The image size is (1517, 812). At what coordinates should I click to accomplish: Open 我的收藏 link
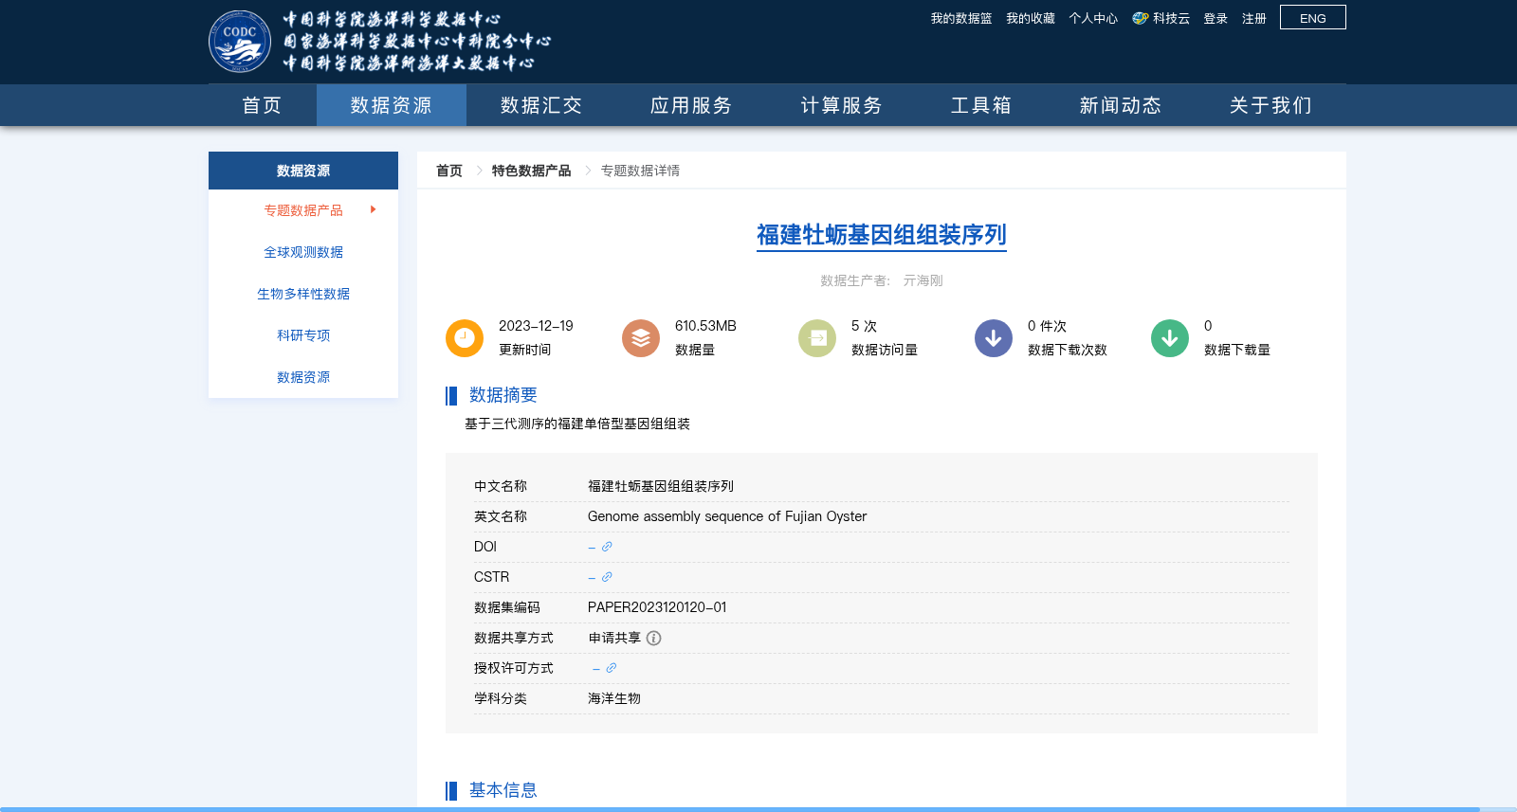(x=1031, y=18)
